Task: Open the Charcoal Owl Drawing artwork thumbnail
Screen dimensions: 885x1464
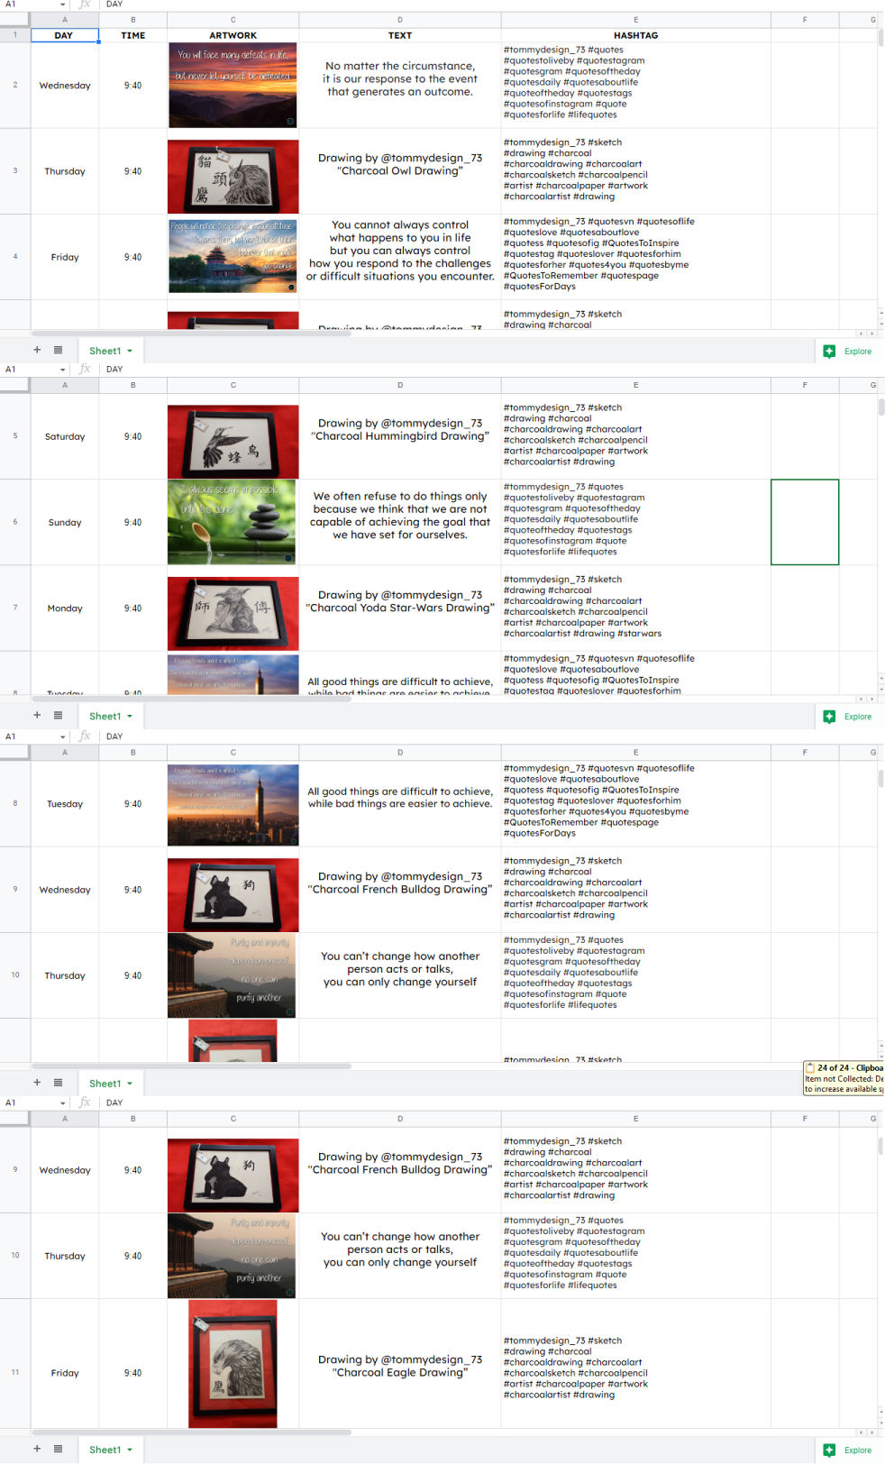Action: pyautogui.click(x=233, y=176)
